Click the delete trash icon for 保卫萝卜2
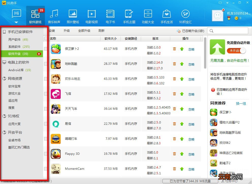 [174, 49]
